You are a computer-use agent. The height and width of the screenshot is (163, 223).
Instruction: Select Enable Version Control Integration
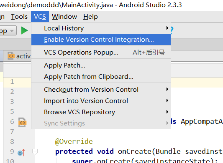coord(101,40)
